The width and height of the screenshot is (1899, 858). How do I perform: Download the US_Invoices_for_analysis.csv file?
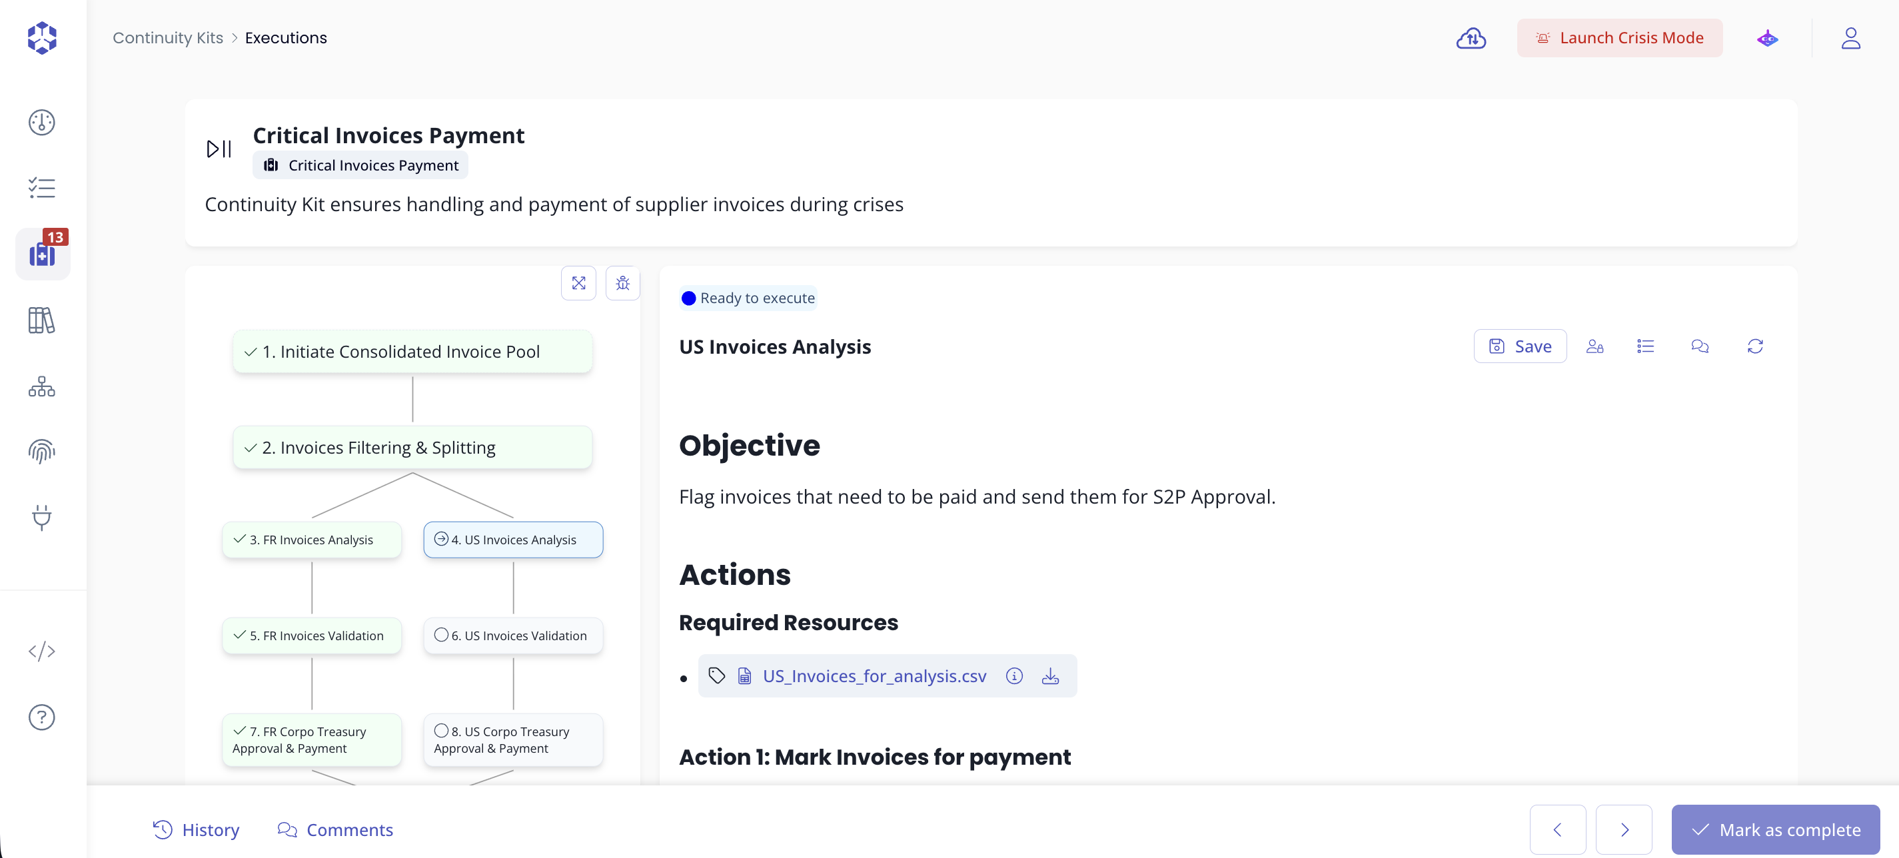click(x=1049, y=675)
